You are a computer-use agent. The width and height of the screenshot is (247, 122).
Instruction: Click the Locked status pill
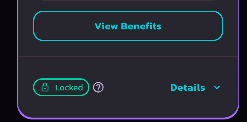[x=61, y=87]
